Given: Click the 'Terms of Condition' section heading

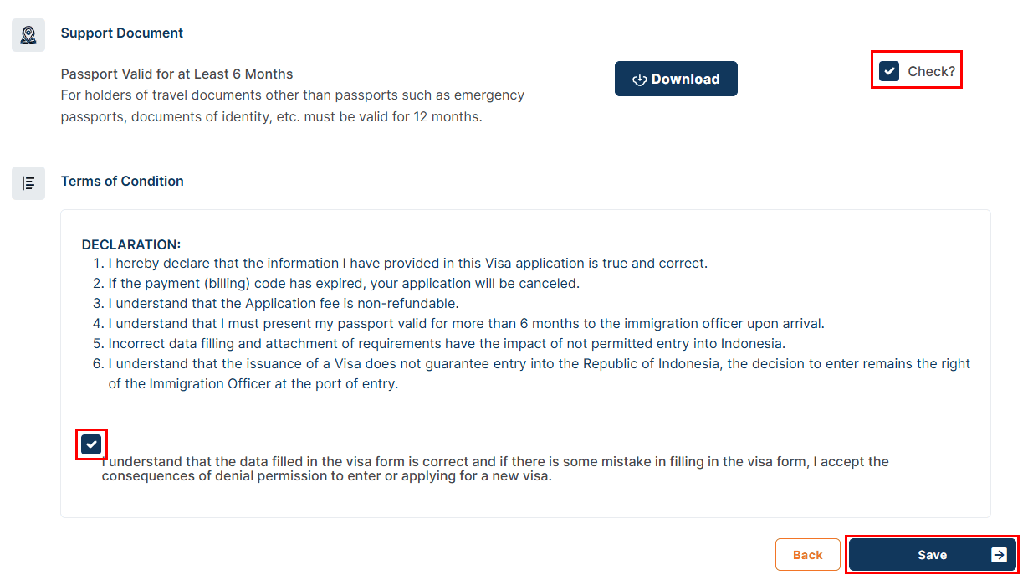Looking at the screenshot, I should [x=122, y=181].
